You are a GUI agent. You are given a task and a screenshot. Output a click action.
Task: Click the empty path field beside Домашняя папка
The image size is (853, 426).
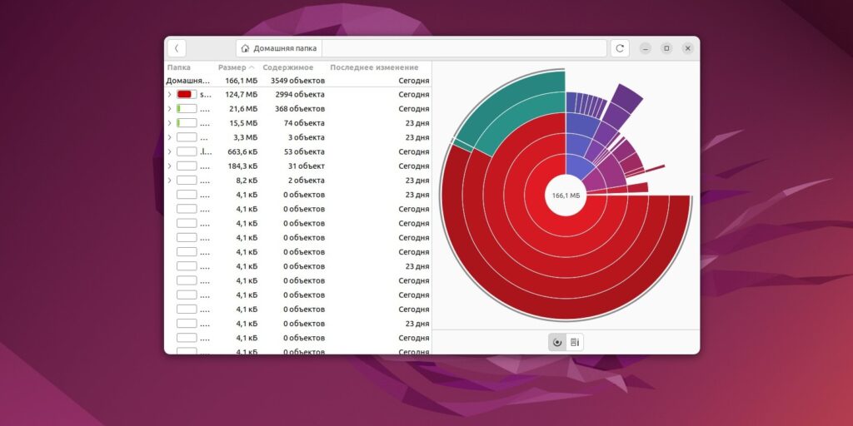pos(464,48)
